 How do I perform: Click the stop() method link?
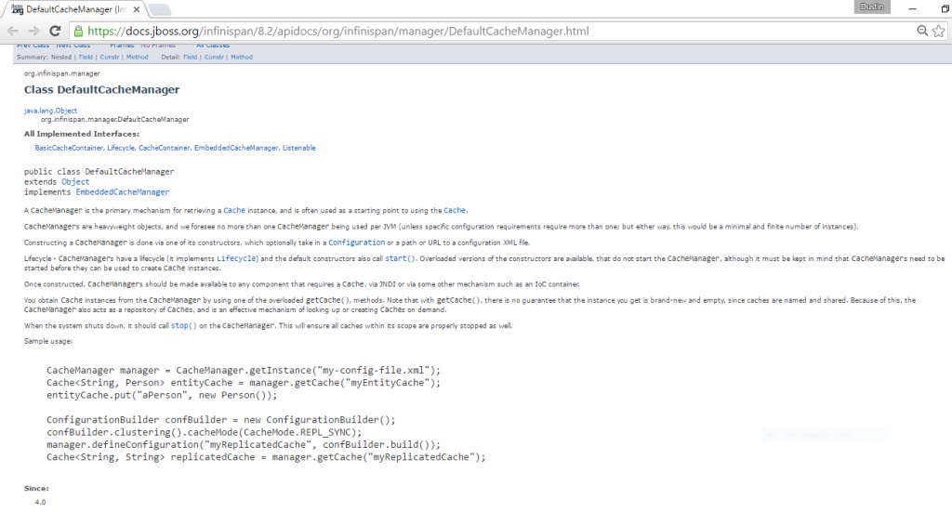click(x=184, y=326)
